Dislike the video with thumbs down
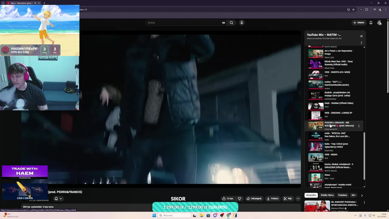This screenshot has height=219, width=389. [239, 199]
